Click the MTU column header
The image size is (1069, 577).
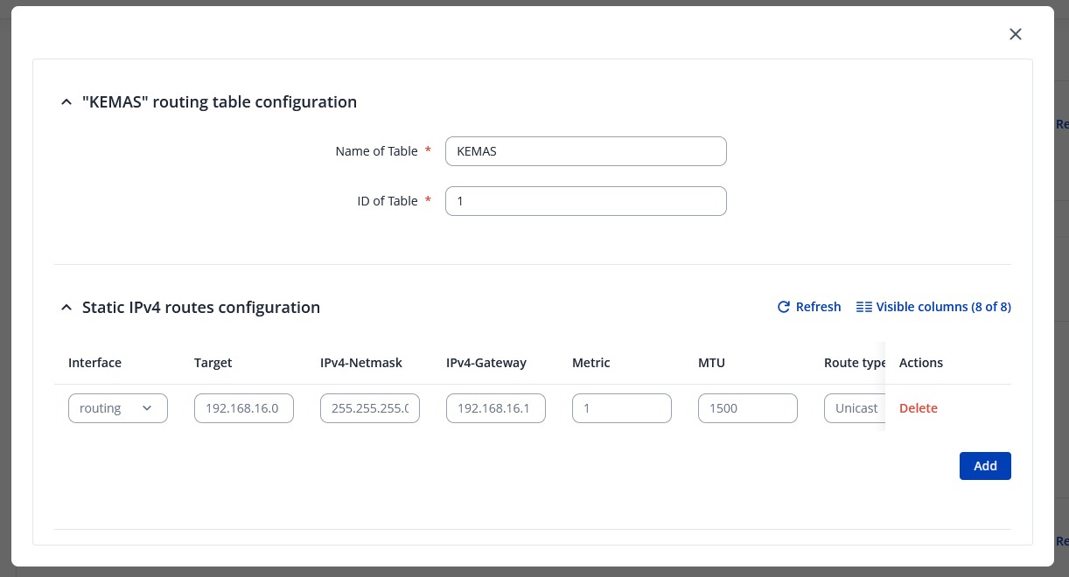tap(711, 363)
